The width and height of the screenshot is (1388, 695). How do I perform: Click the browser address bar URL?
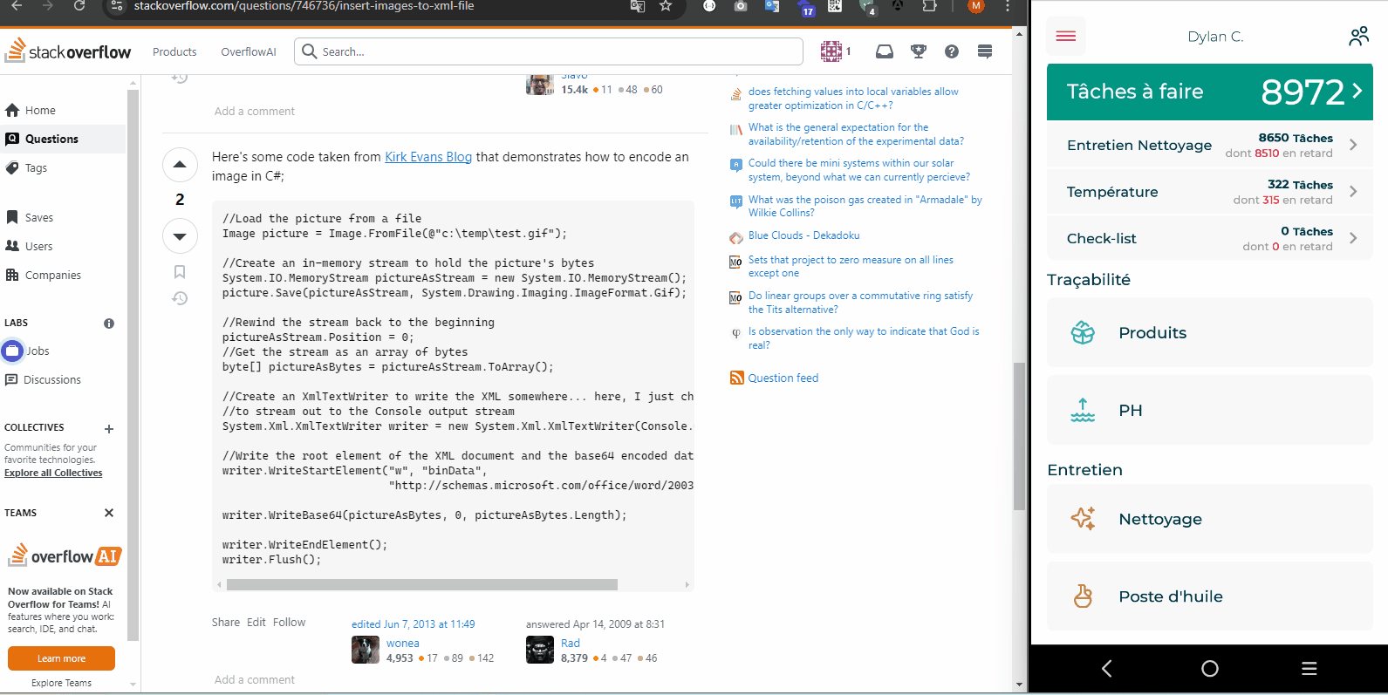pos(304,6)
